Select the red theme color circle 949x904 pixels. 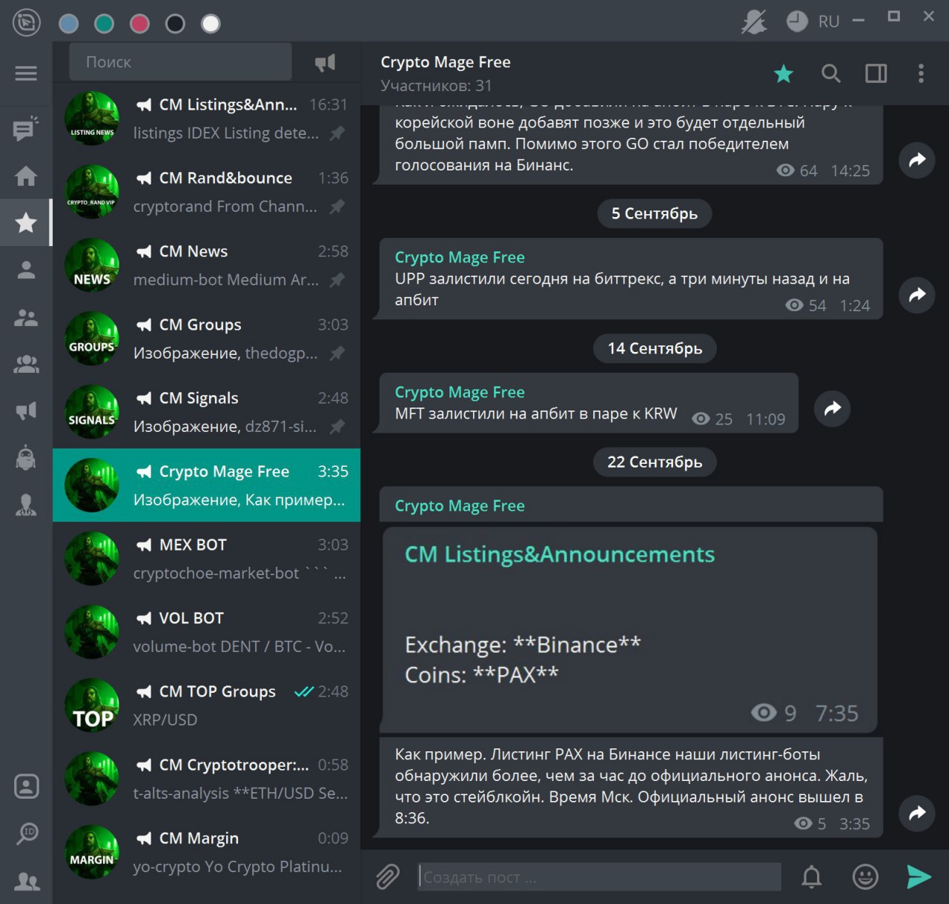click(x=140, y=24)
